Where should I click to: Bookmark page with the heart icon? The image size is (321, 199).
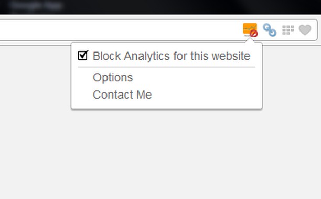305,30
